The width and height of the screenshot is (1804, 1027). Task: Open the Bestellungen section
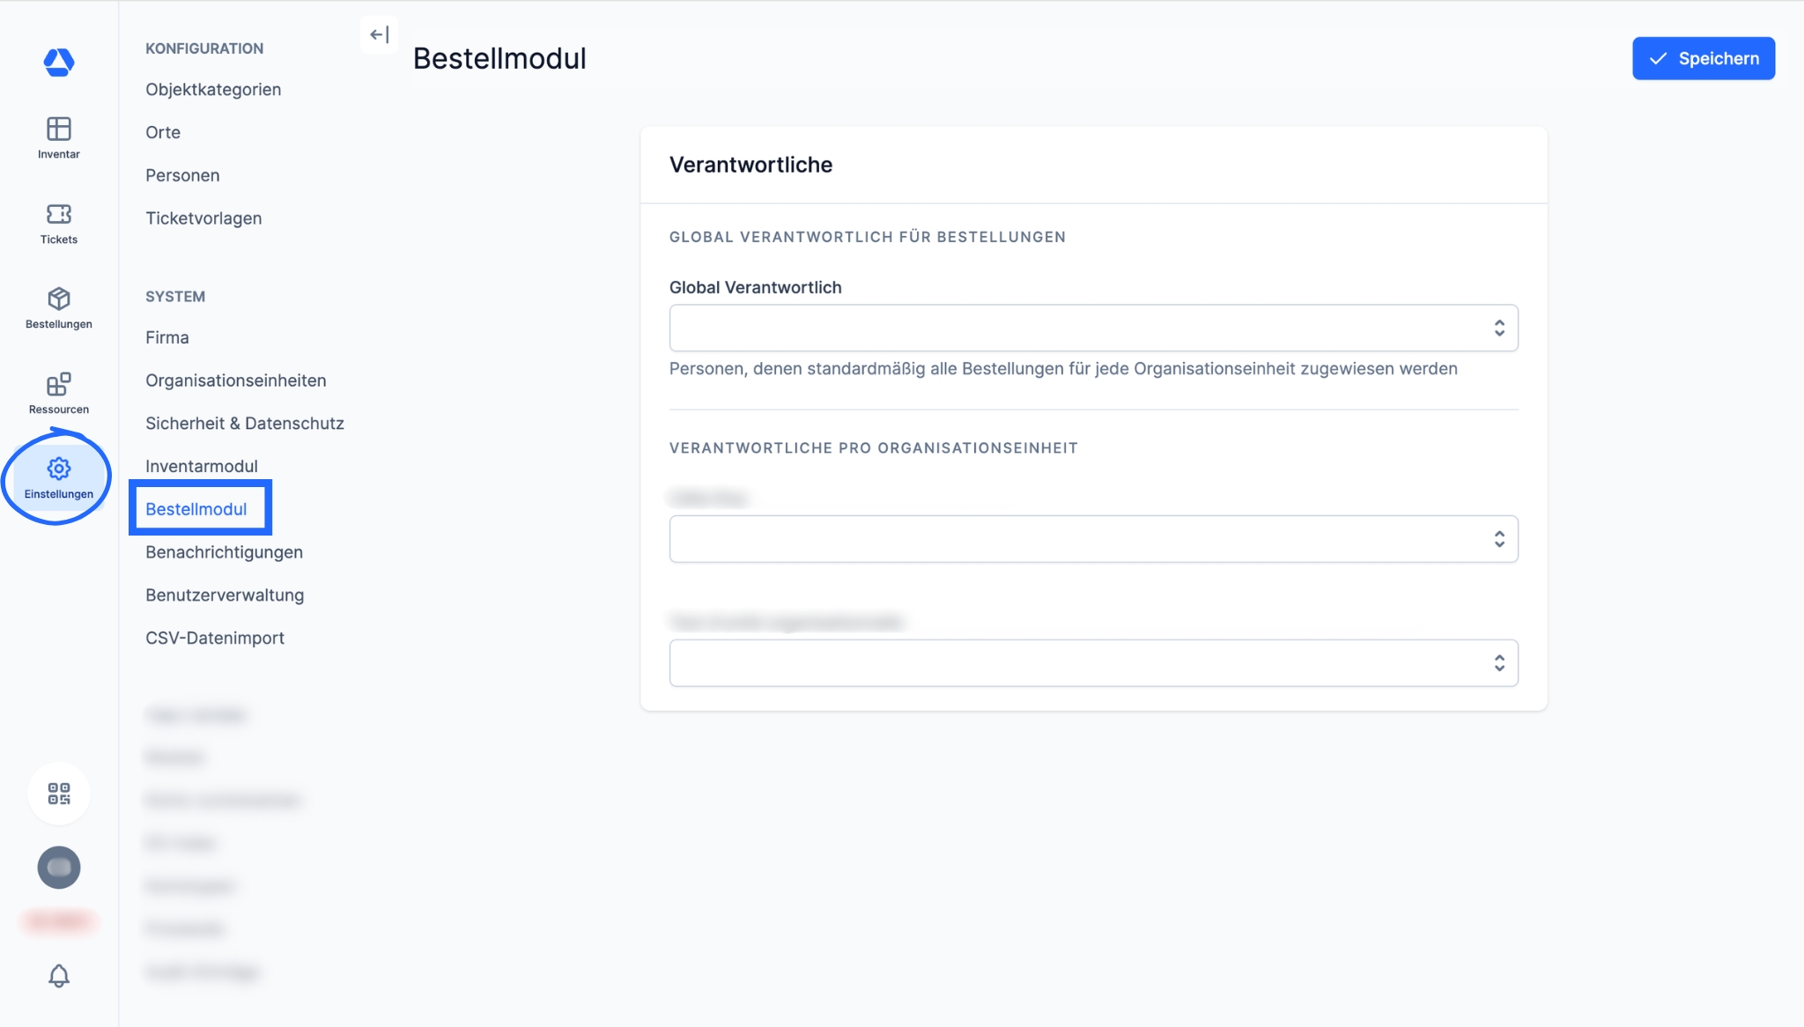58,308
